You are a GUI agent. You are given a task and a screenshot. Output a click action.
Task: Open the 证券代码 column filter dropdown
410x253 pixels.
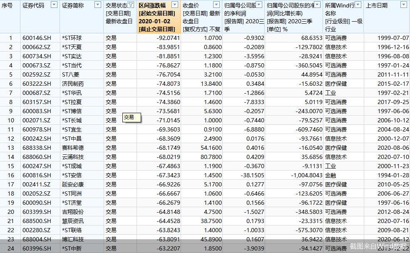point(54,5)
